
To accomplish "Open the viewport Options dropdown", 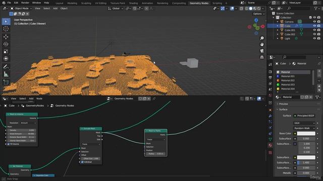I will coord(259,14).
